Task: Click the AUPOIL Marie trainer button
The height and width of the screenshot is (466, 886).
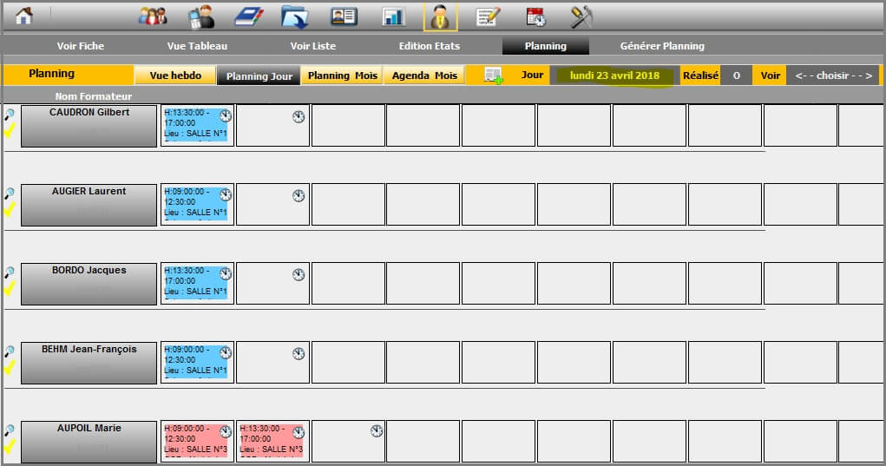Action: pyautogui.click(x=89, y=442)
